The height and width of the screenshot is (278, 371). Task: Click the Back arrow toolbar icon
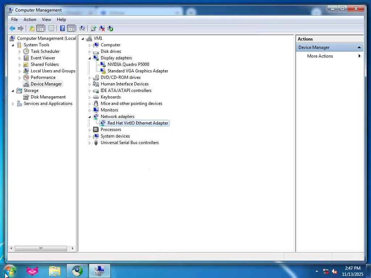coord(12,29)
